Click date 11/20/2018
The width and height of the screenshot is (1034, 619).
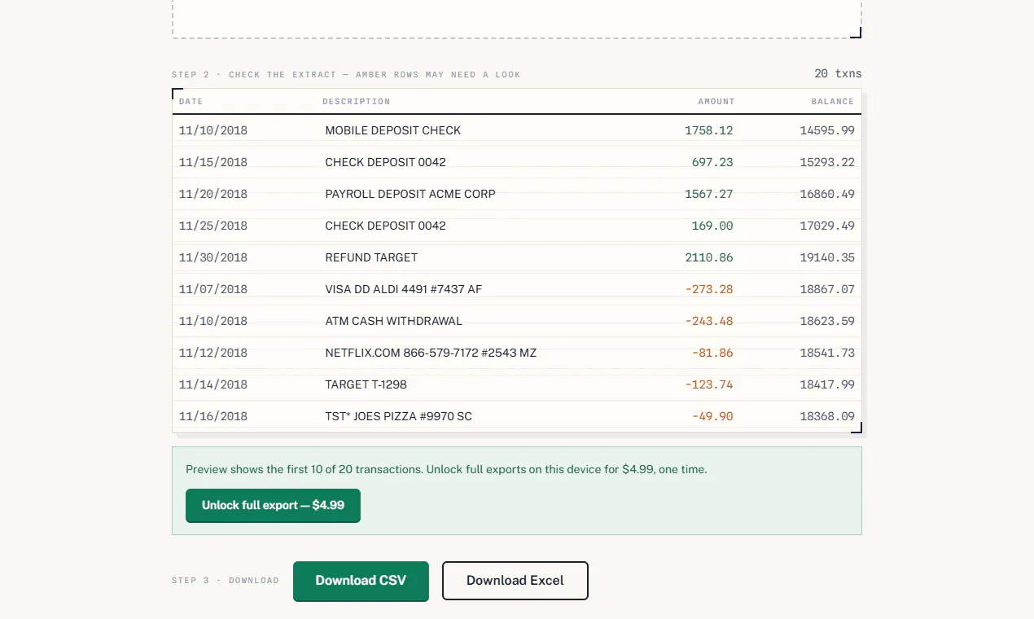[213, 194]
